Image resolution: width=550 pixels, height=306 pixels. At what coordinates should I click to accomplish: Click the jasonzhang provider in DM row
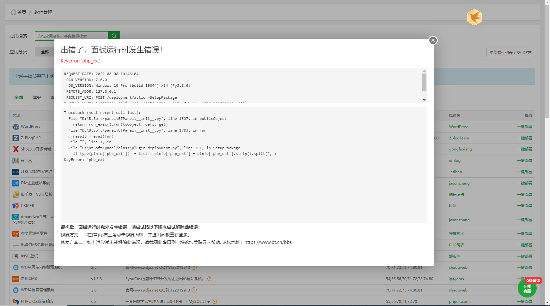pos(459,183)
